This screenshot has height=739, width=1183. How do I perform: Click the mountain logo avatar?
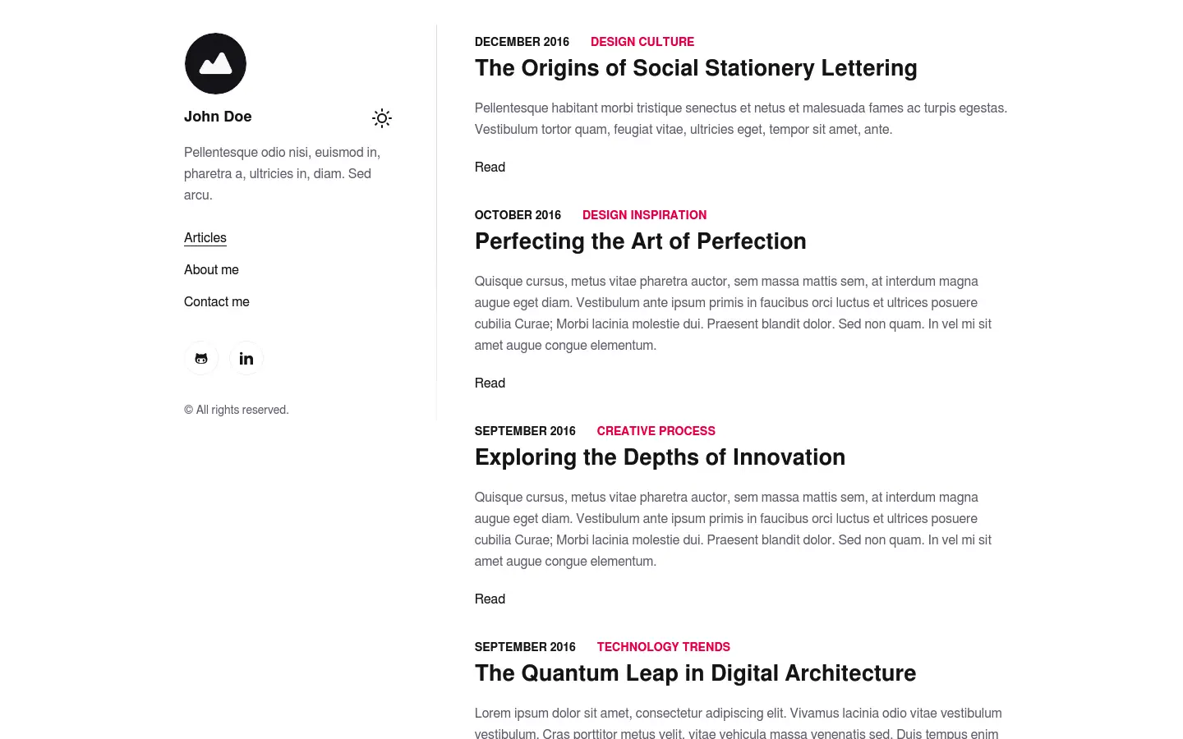(x=215, y=63)
